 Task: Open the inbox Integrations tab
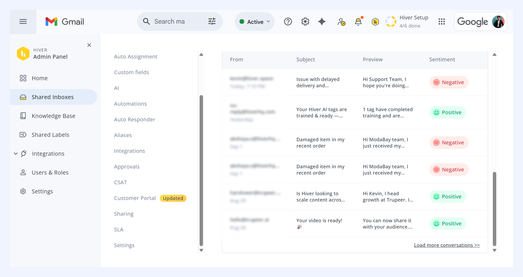(x=130, y=151)
